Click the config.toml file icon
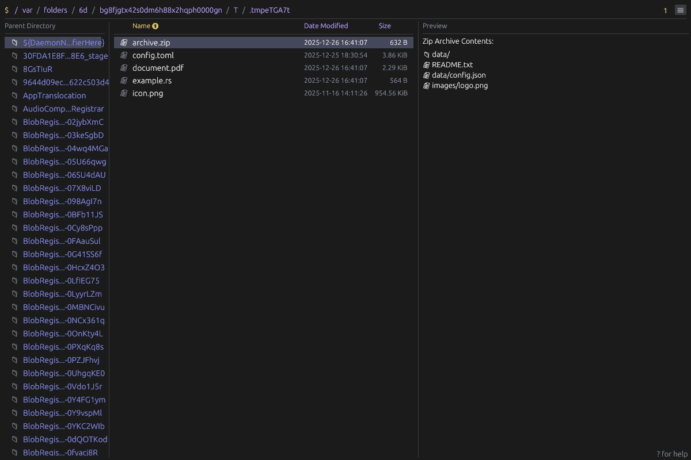The height and width of the screenshot is (460, 691). [x=124, y=55]
